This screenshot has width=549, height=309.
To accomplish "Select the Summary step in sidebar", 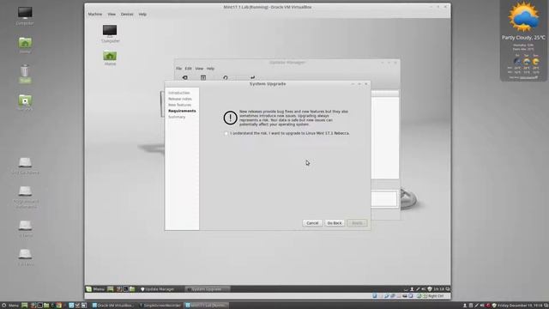I will [177, 117].
